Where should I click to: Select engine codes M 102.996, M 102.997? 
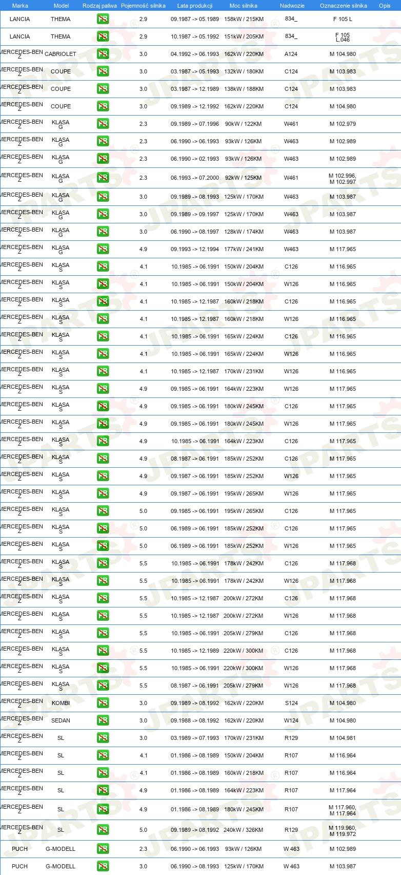coord(343,179)
